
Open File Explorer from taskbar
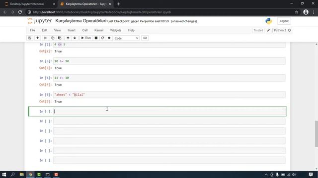(x=21, y=175)
